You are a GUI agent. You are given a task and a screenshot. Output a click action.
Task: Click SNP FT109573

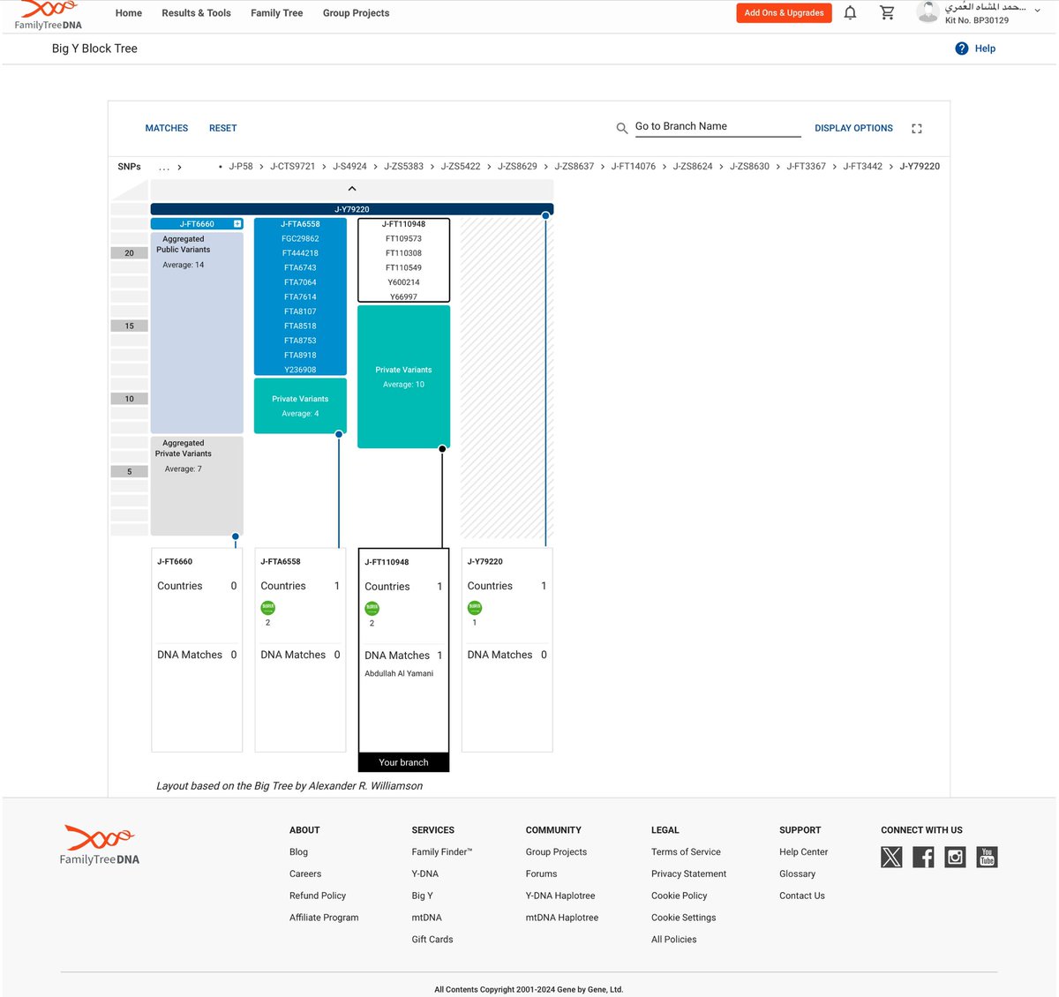[403, 239]
